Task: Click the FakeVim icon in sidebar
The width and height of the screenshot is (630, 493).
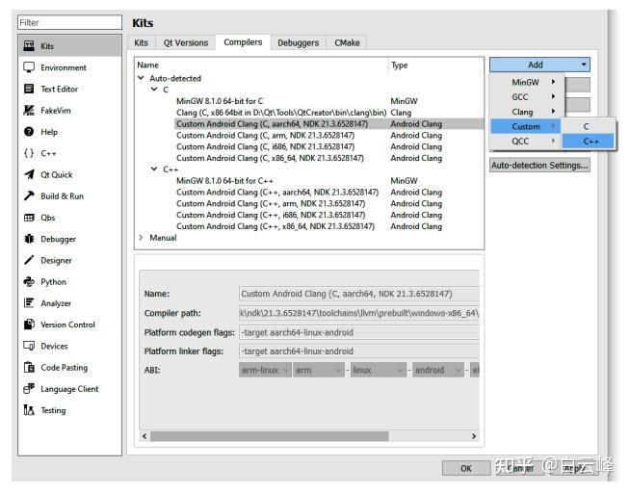Action: [29, 111]
